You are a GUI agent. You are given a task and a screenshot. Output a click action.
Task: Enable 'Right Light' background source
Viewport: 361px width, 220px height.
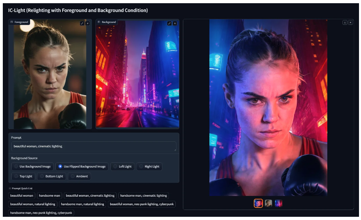click(148, 166)
